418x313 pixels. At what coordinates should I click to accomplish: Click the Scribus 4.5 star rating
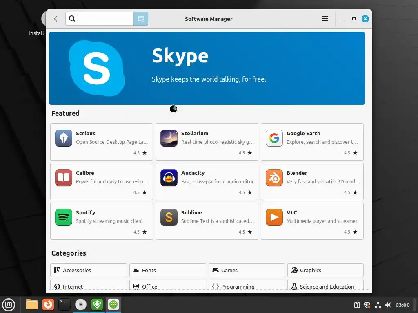140,153
